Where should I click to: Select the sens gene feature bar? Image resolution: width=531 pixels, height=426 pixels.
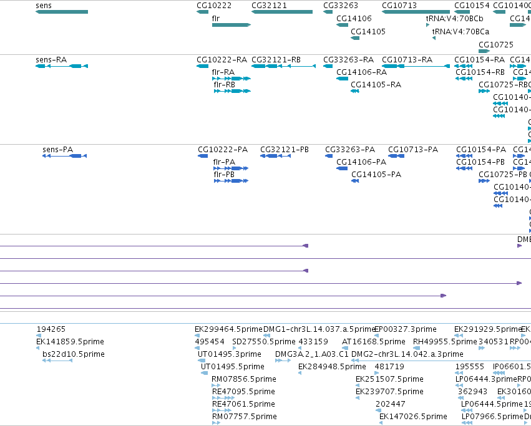62,12
